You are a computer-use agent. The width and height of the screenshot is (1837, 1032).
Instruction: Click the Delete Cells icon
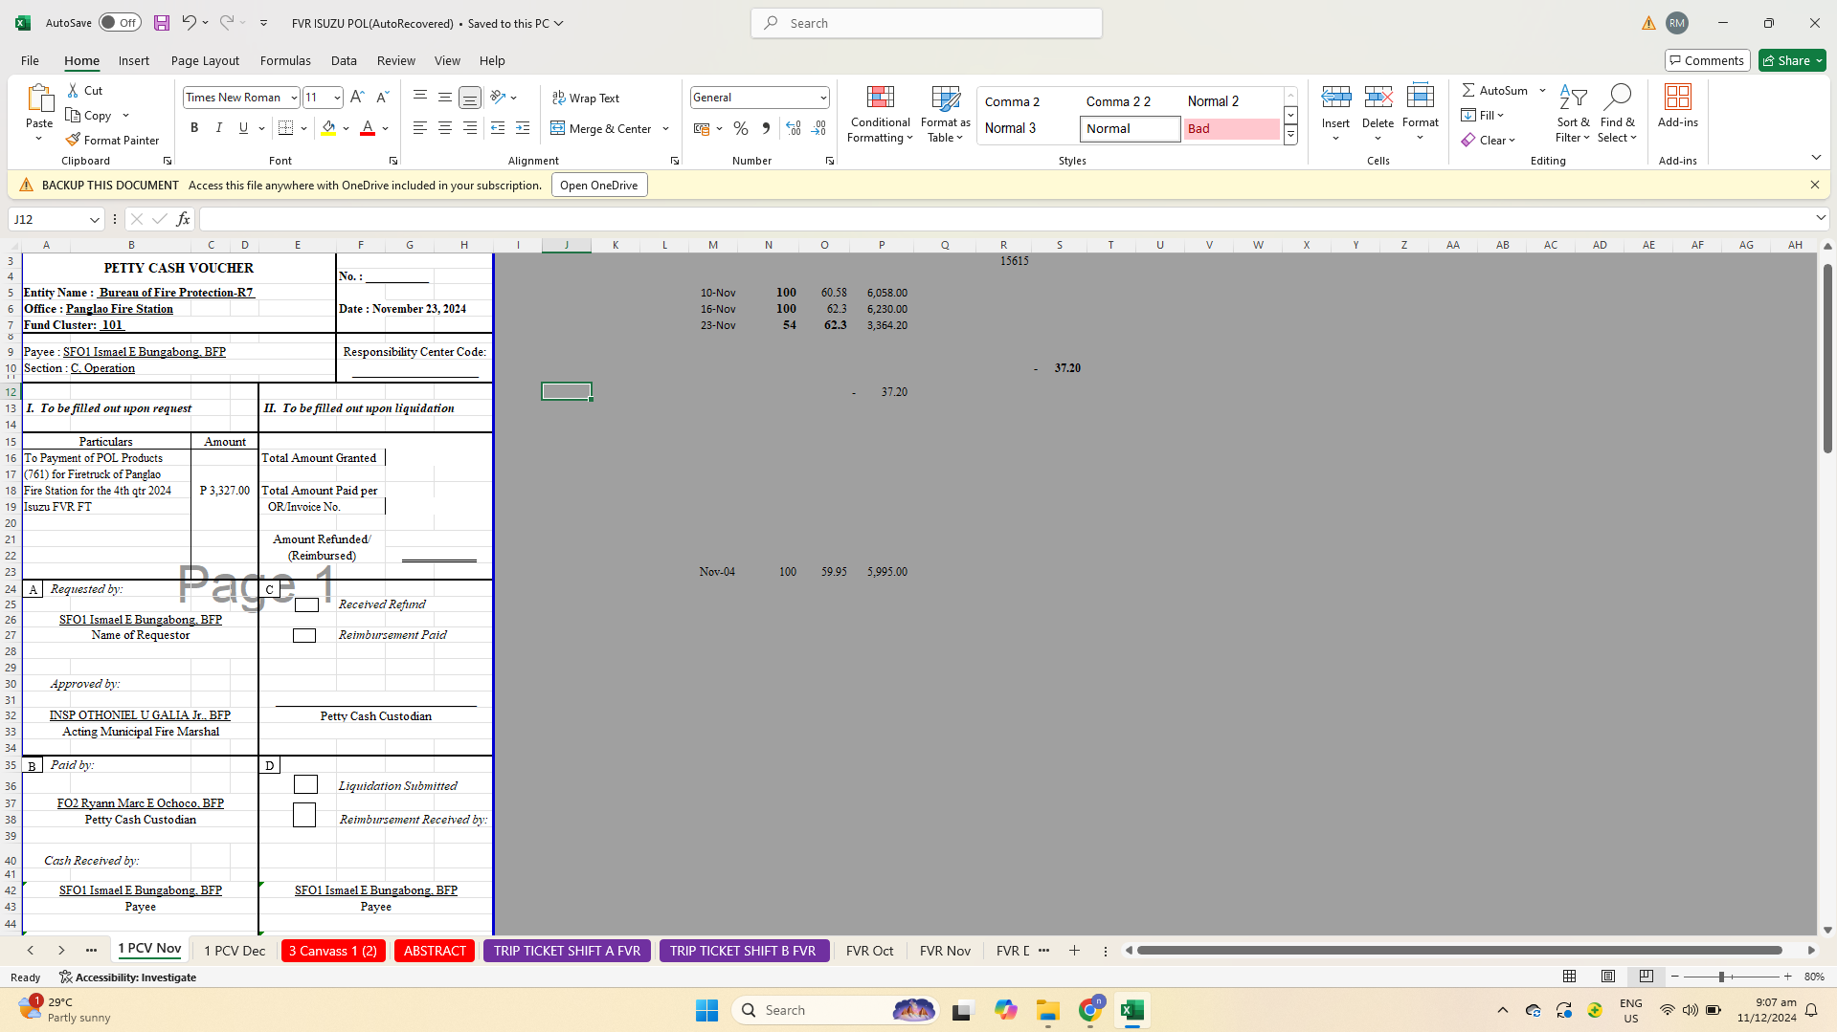click(x=1378, y=97)
